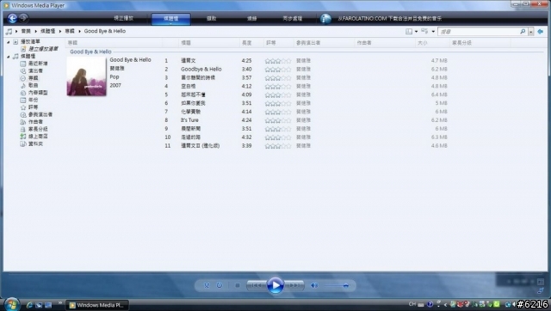Select 建立播放清單 (create playlist) in sidebar
The height and width of the screenshot is (311, 551).
click(43, 49)
